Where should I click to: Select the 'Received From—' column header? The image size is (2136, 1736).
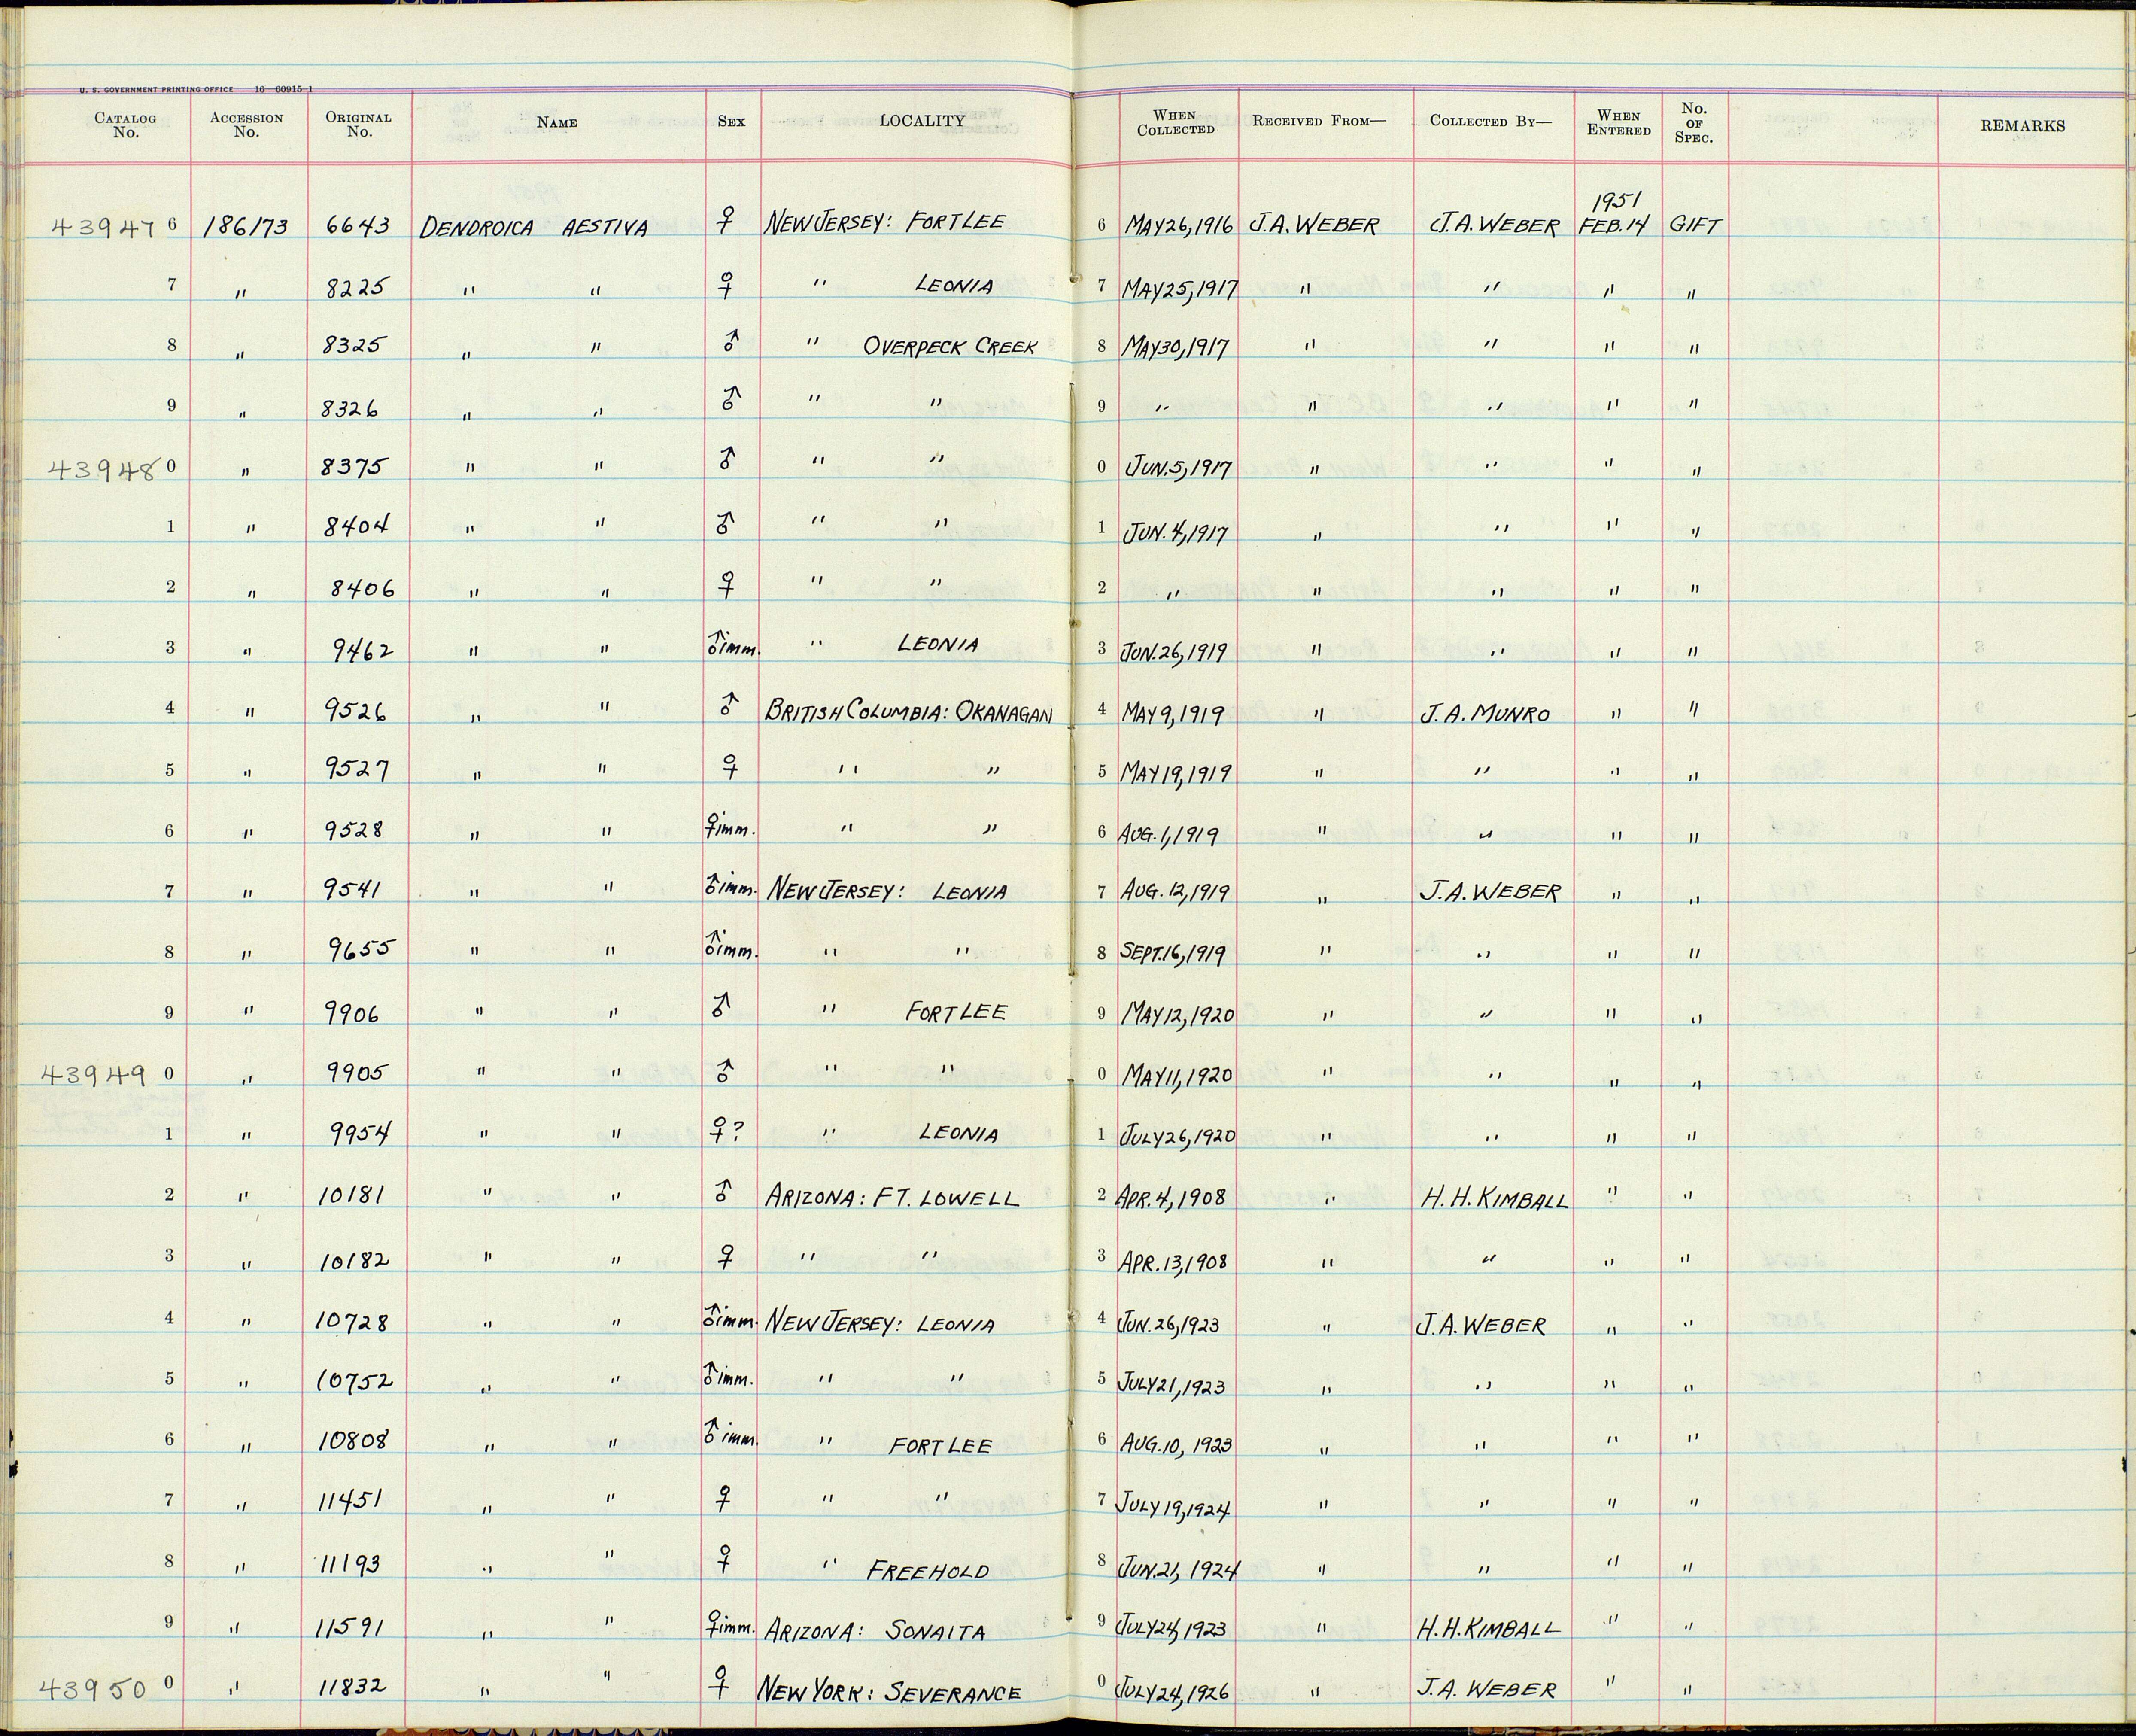[1320, 121]
